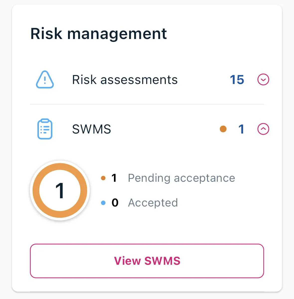Click the blue Accepted legend dot
The height and width of the screenshot is (299, 294).
point(103,203)
